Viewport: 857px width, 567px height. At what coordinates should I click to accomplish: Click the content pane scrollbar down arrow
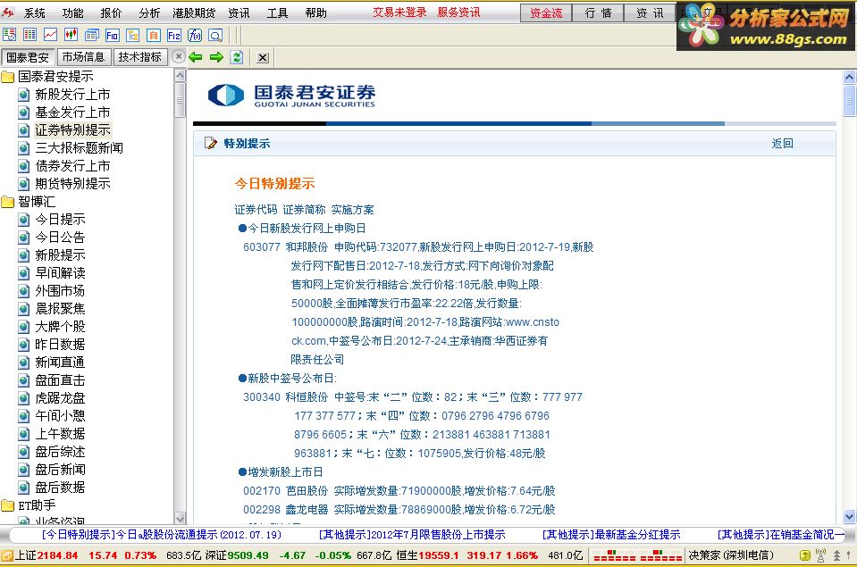click(x=849, y=516)
